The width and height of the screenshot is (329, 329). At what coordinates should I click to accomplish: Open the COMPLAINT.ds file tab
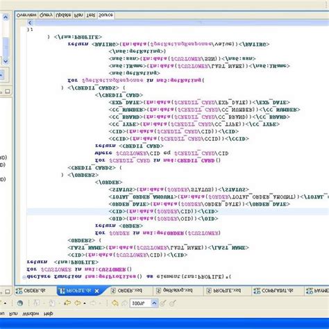pyautogui.click(x=277, y=291)
